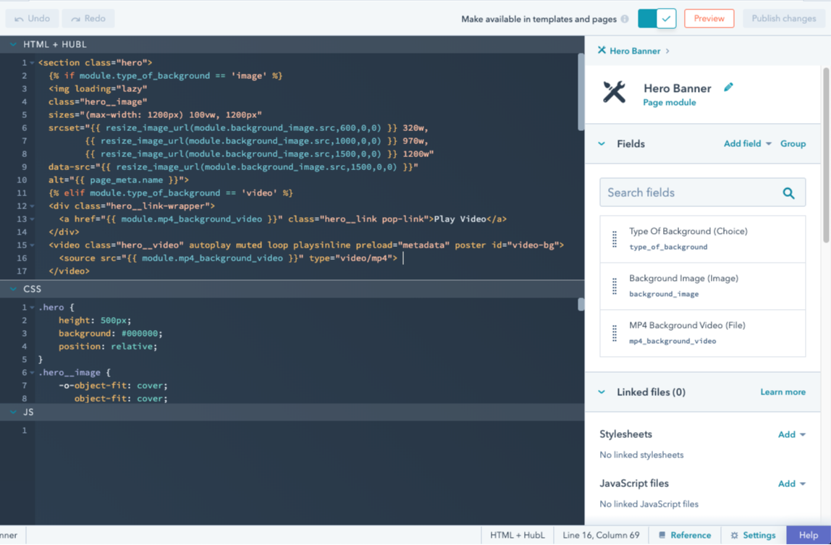Collapse the Fields panel

pyautogui.click(x=602, y=143)
